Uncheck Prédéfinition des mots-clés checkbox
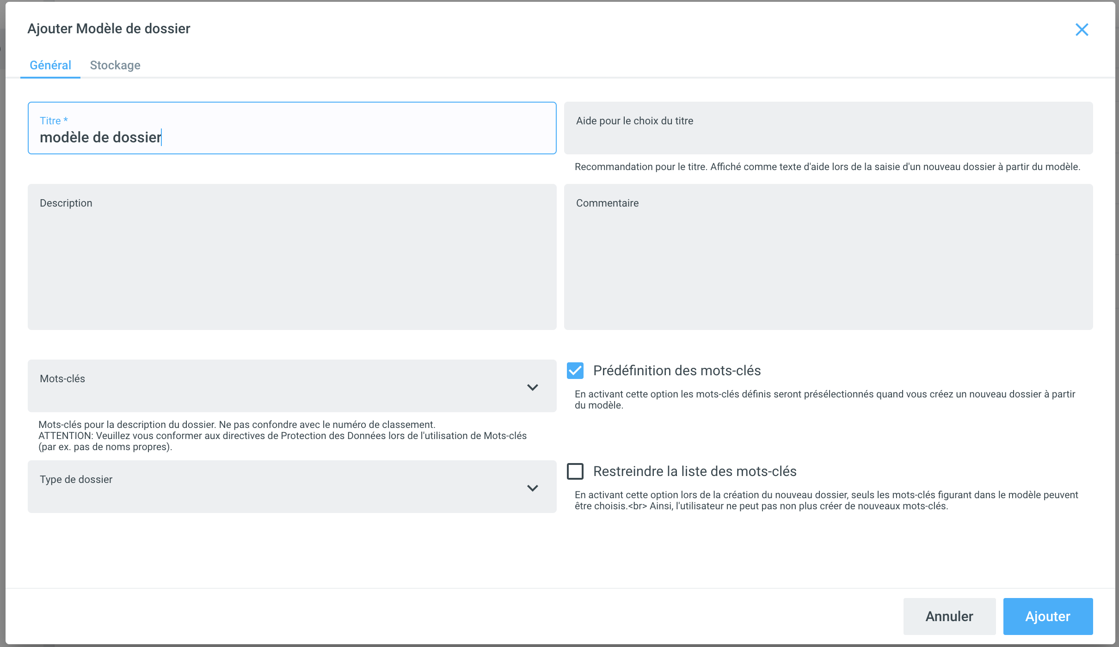This screenshot has width=1119, height=647. click(x=575, y=371)
